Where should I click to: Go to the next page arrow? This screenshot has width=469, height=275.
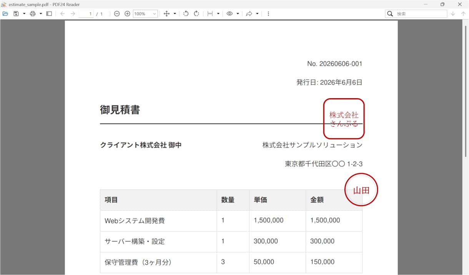tap(73, 13)
